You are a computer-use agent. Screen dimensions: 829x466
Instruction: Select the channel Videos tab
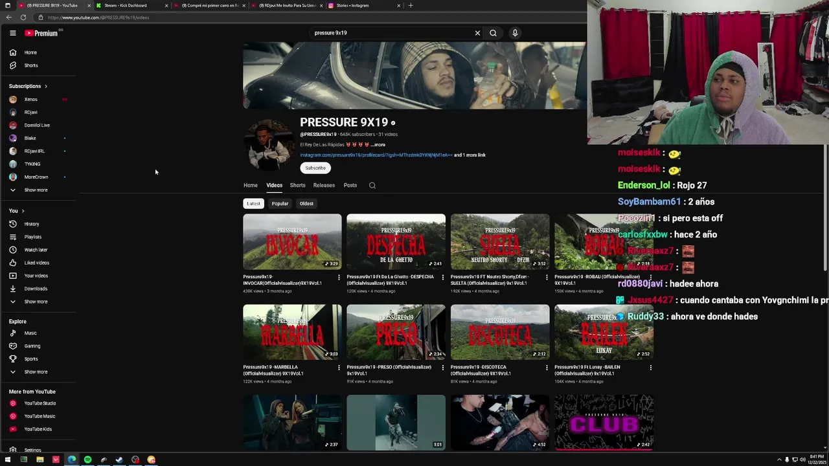point(274,186)
